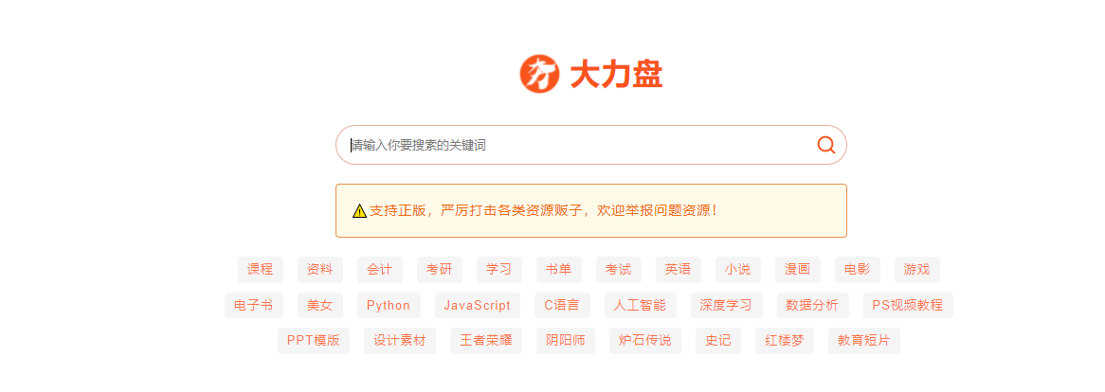Select the PPT模版 tag

pos(313,341)
